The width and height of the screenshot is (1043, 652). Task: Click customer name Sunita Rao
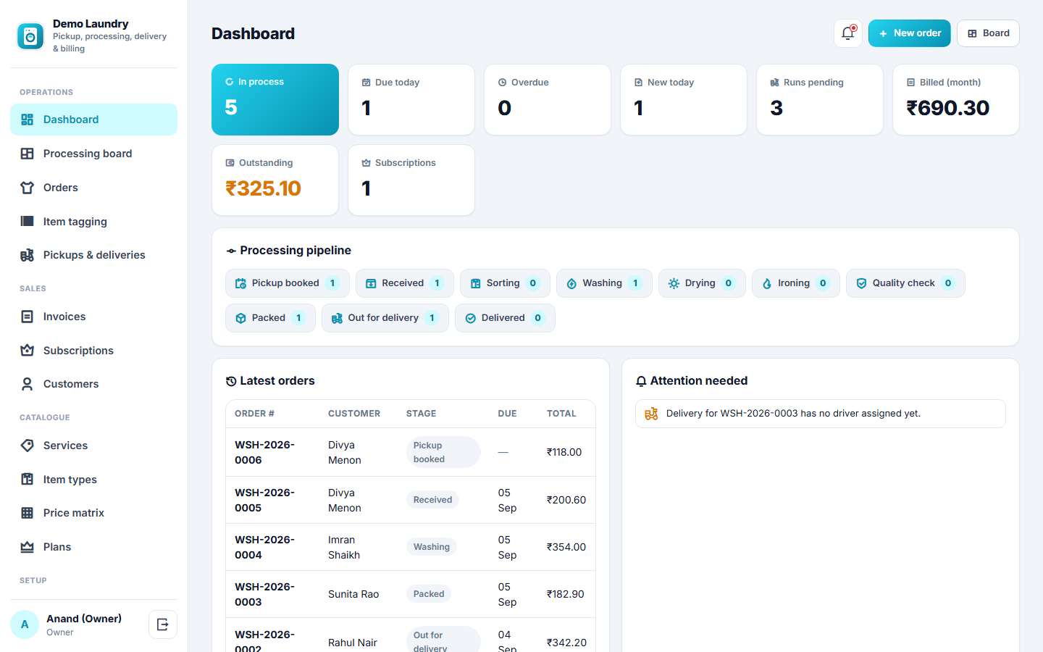coord(353,594)
